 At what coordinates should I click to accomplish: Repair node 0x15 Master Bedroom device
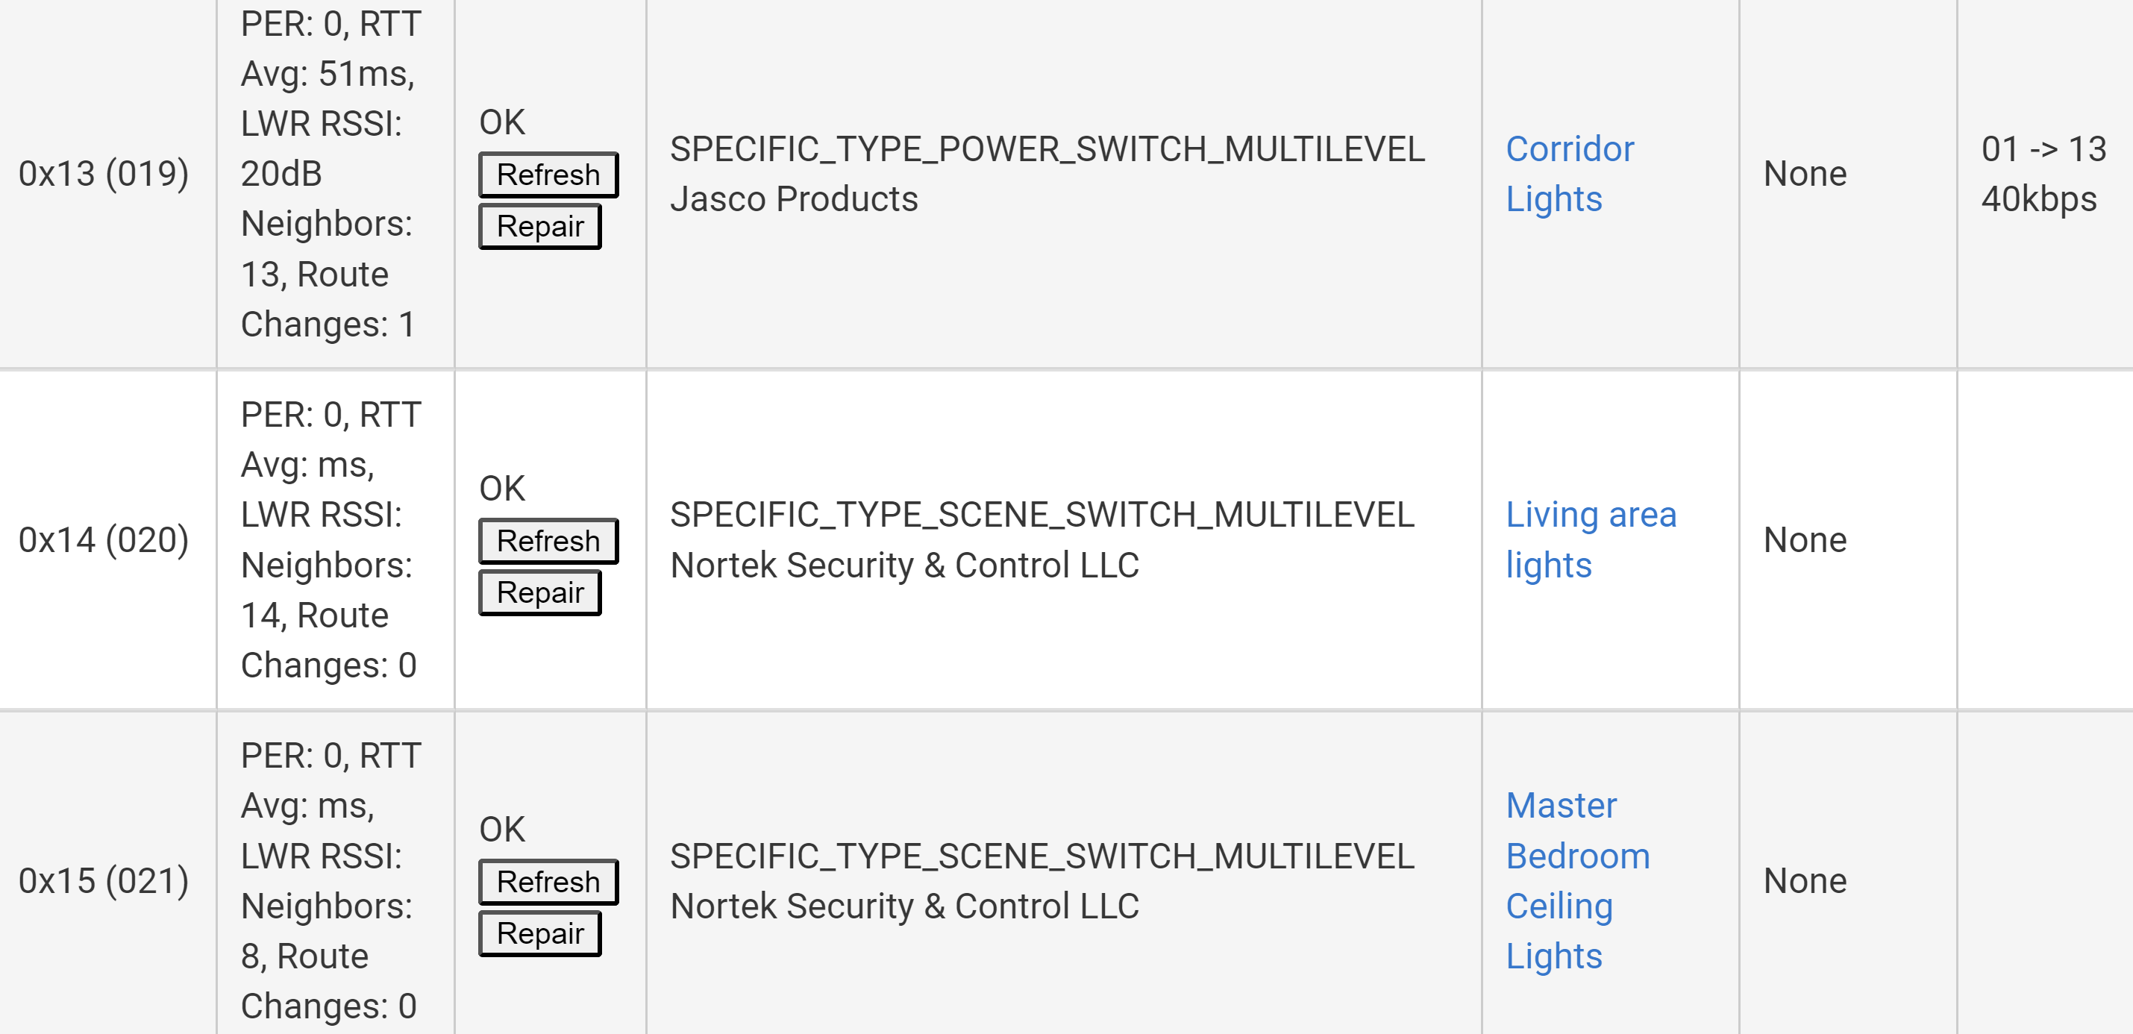pyautogui.click(x=540, y=934)
